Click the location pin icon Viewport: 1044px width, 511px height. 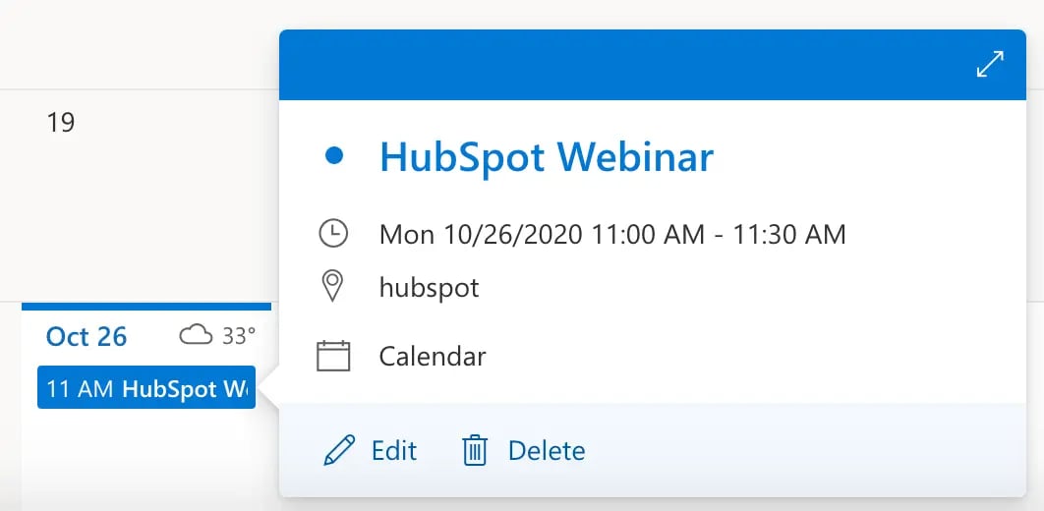click(x=334, y=287)
